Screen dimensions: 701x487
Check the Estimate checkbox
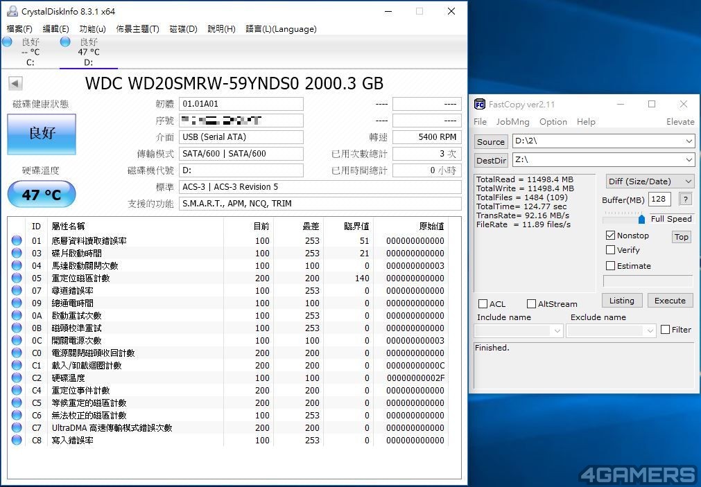[x=610, y=266]
